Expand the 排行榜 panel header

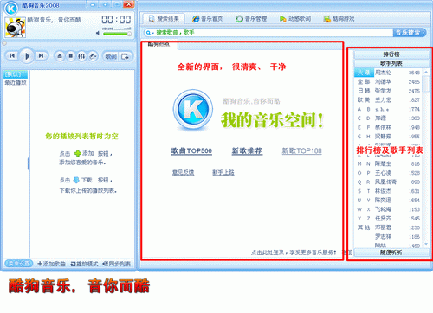(x=391, y=54)
